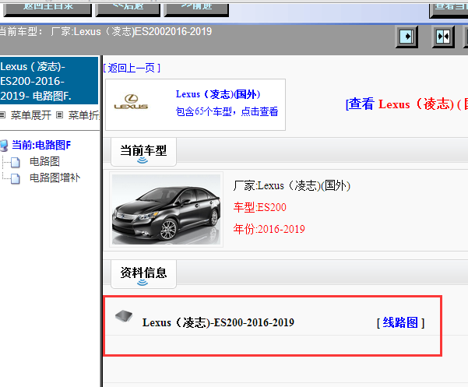Click the right-arrow panel expand icon

click(x=406, y=37)
